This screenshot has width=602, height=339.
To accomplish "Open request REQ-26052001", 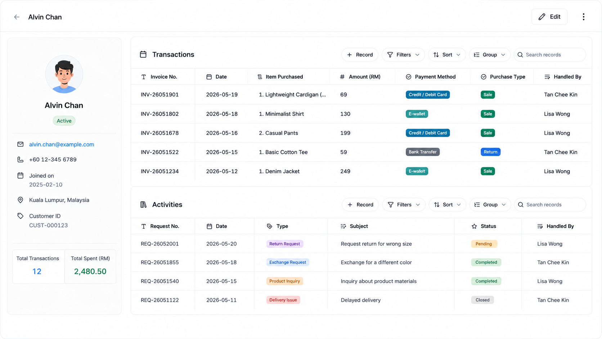I will [160, 244].
